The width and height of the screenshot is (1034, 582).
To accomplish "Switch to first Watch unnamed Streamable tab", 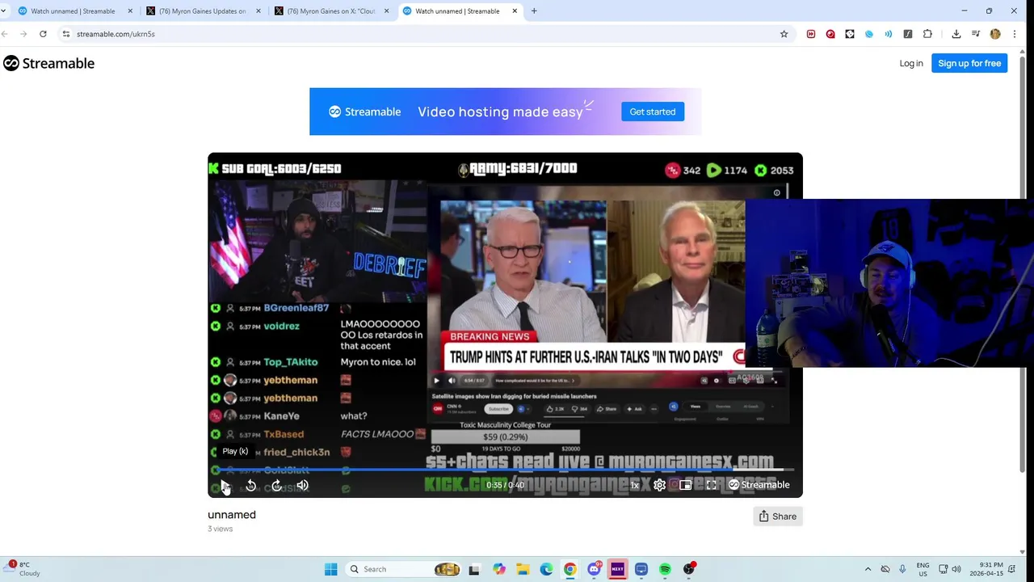I will 73,11.
